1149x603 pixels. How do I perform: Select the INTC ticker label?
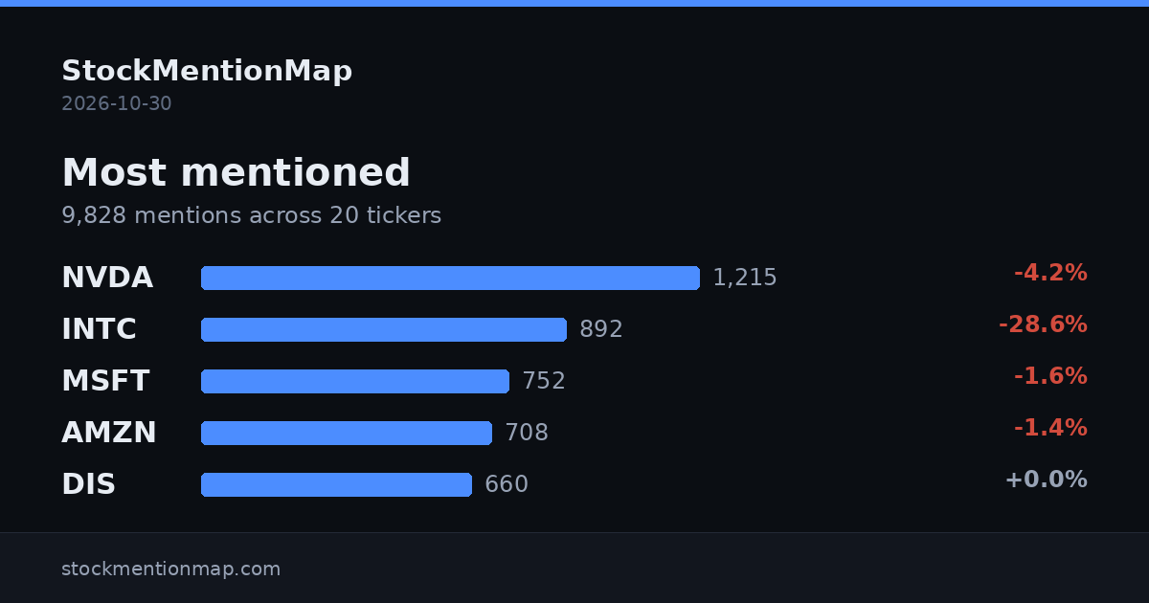(99, 329)
